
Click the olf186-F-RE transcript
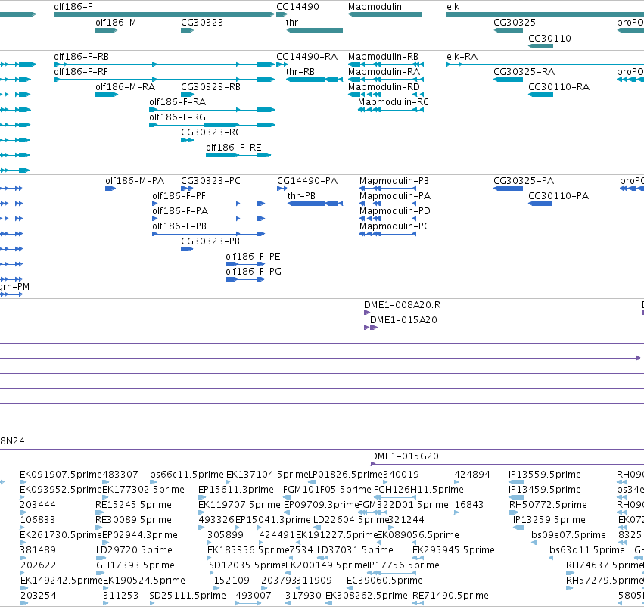pyautogui.click(x=238, y=155)
